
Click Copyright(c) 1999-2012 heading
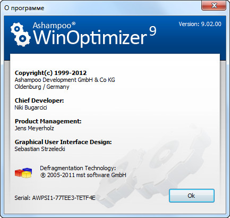tap(50, 73)
